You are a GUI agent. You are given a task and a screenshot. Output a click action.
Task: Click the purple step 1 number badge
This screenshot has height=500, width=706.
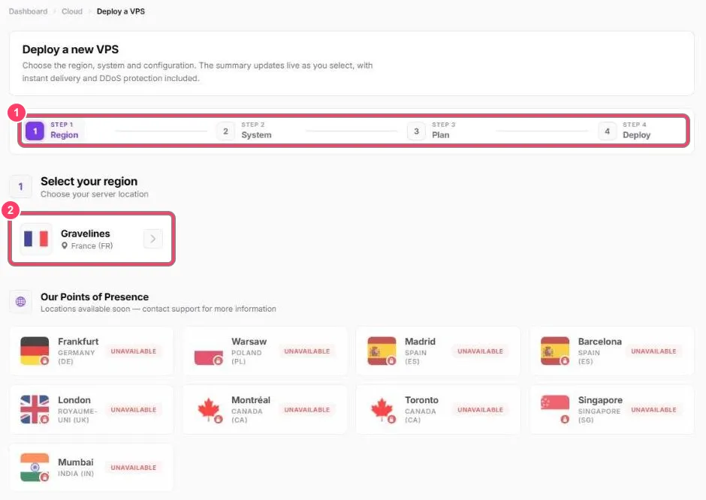[x=35, y=131]
